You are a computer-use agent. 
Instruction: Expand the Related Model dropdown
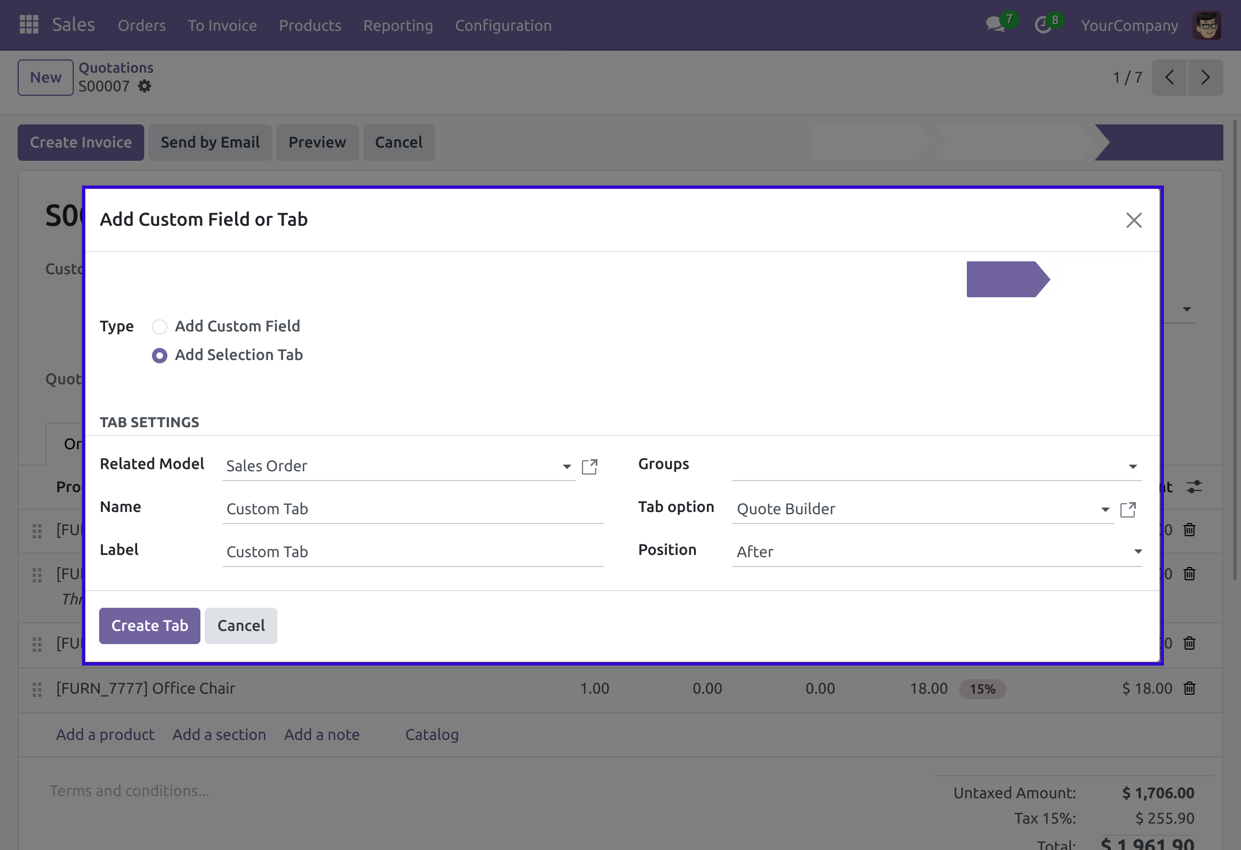pyautogui.click(x=567, y=466)
